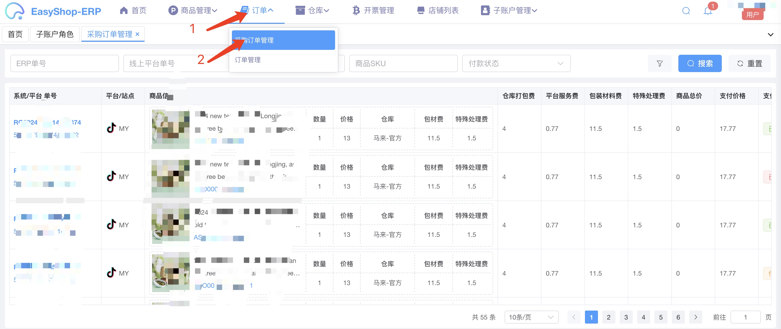Open 店铺列表 page
The image size is (781, 329).
pos(438,11)
